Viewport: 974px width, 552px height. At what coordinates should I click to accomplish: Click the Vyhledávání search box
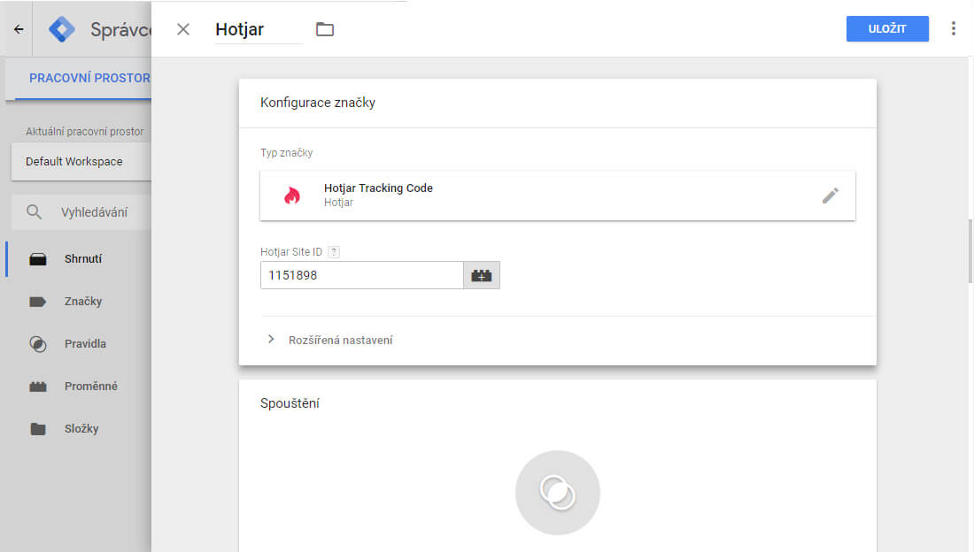coord(94,212)
